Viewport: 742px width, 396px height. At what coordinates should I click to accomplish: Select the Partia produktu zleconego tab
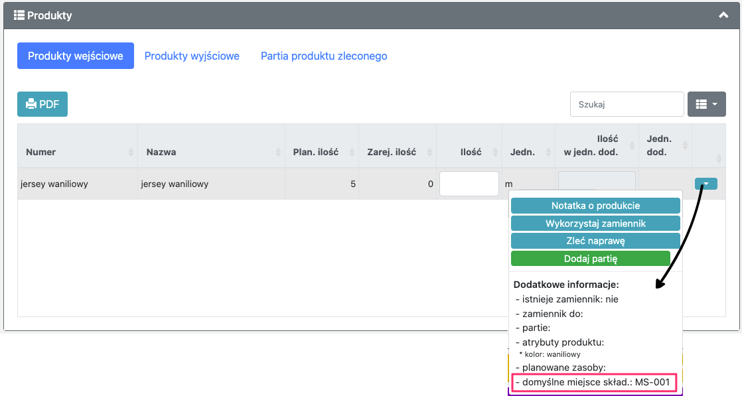pyautogui.click(x=324, y=56)
